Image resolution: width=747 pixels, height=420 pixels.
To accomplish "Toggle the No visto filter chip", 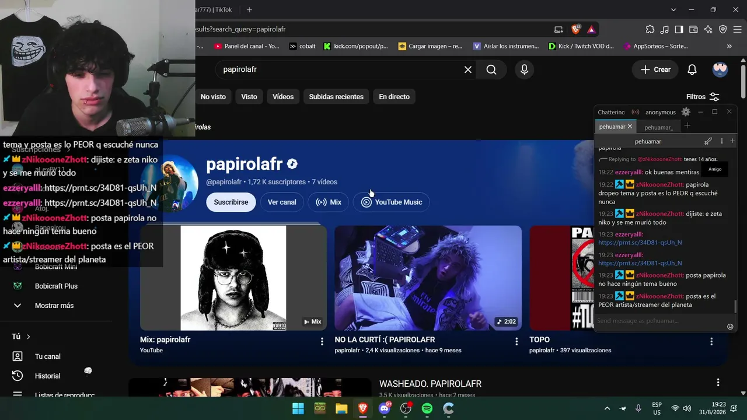I will pos(213,97).
